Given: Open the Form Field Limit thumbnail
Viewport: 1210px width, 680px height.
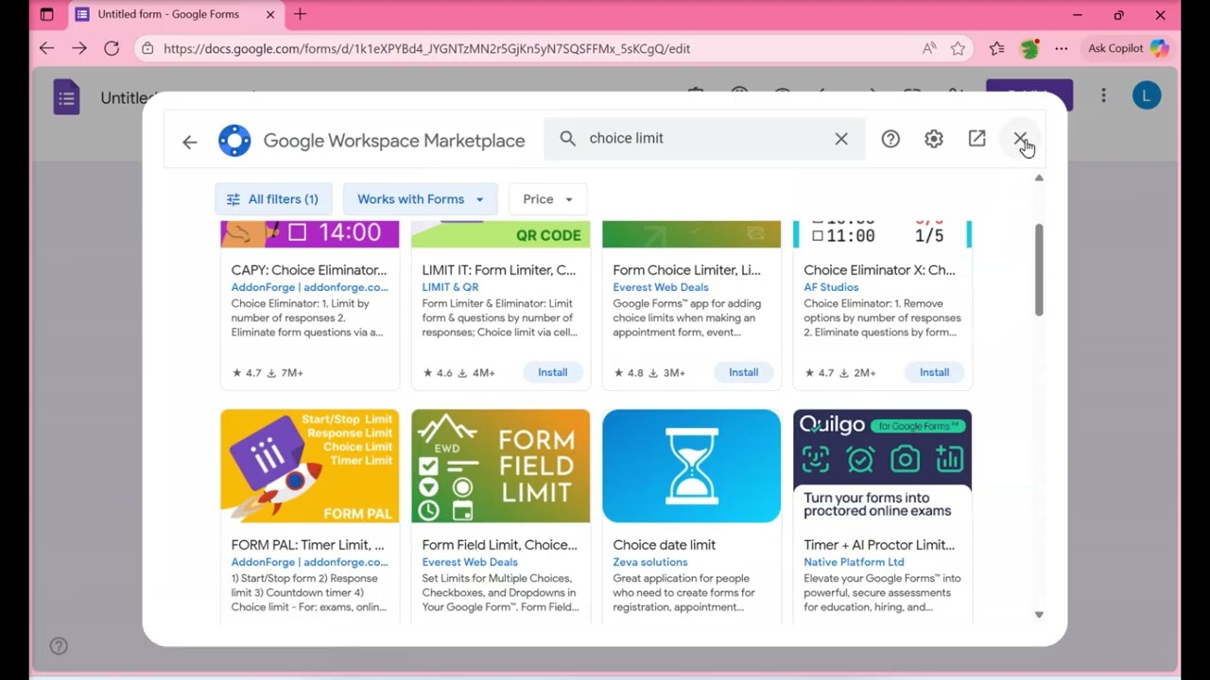Looking at the screenshot, I should pyautogui.click(x=501, y=466).
